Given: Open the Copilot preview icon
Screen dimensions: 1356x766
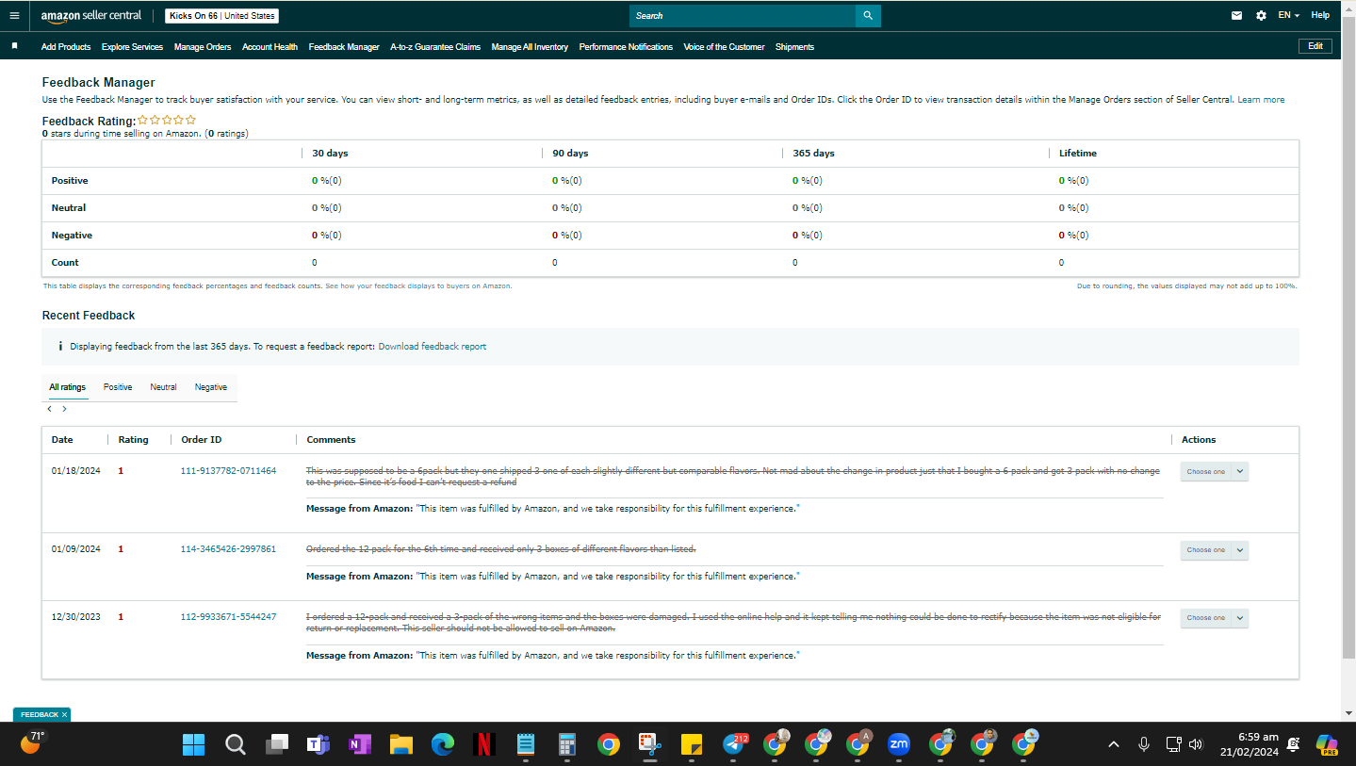Looking at the screenshot, I should pyautogui.click(x=1327, y=744).
